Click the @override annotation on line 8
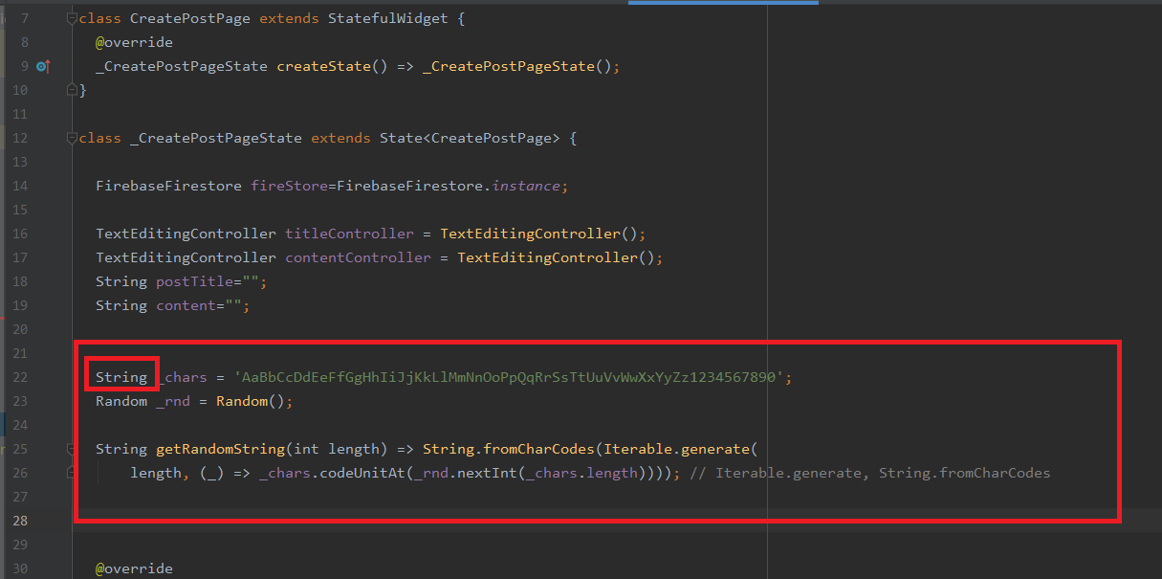Image resolution: width=1162 pixels, height=579 pixels. [134, 42]
